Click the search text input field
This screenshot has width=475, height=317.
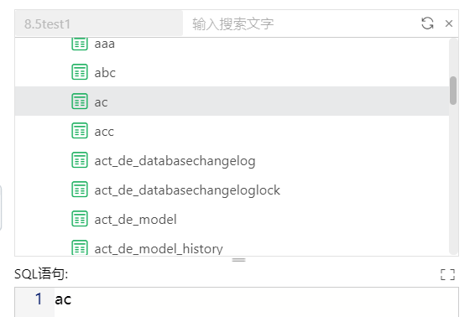pos(300,23)
